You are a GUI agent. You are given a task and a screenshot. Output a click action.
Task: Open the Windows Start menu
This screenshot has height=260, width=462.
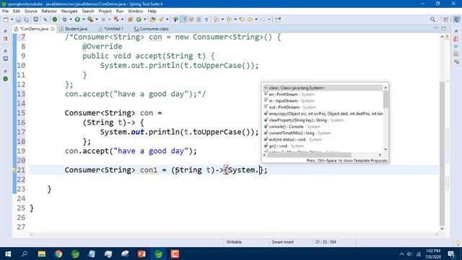8,253
